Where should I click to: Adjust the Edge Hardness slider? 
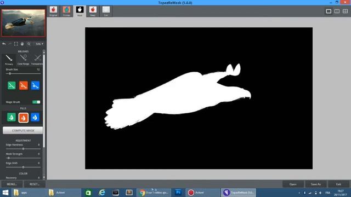[23, 149]
